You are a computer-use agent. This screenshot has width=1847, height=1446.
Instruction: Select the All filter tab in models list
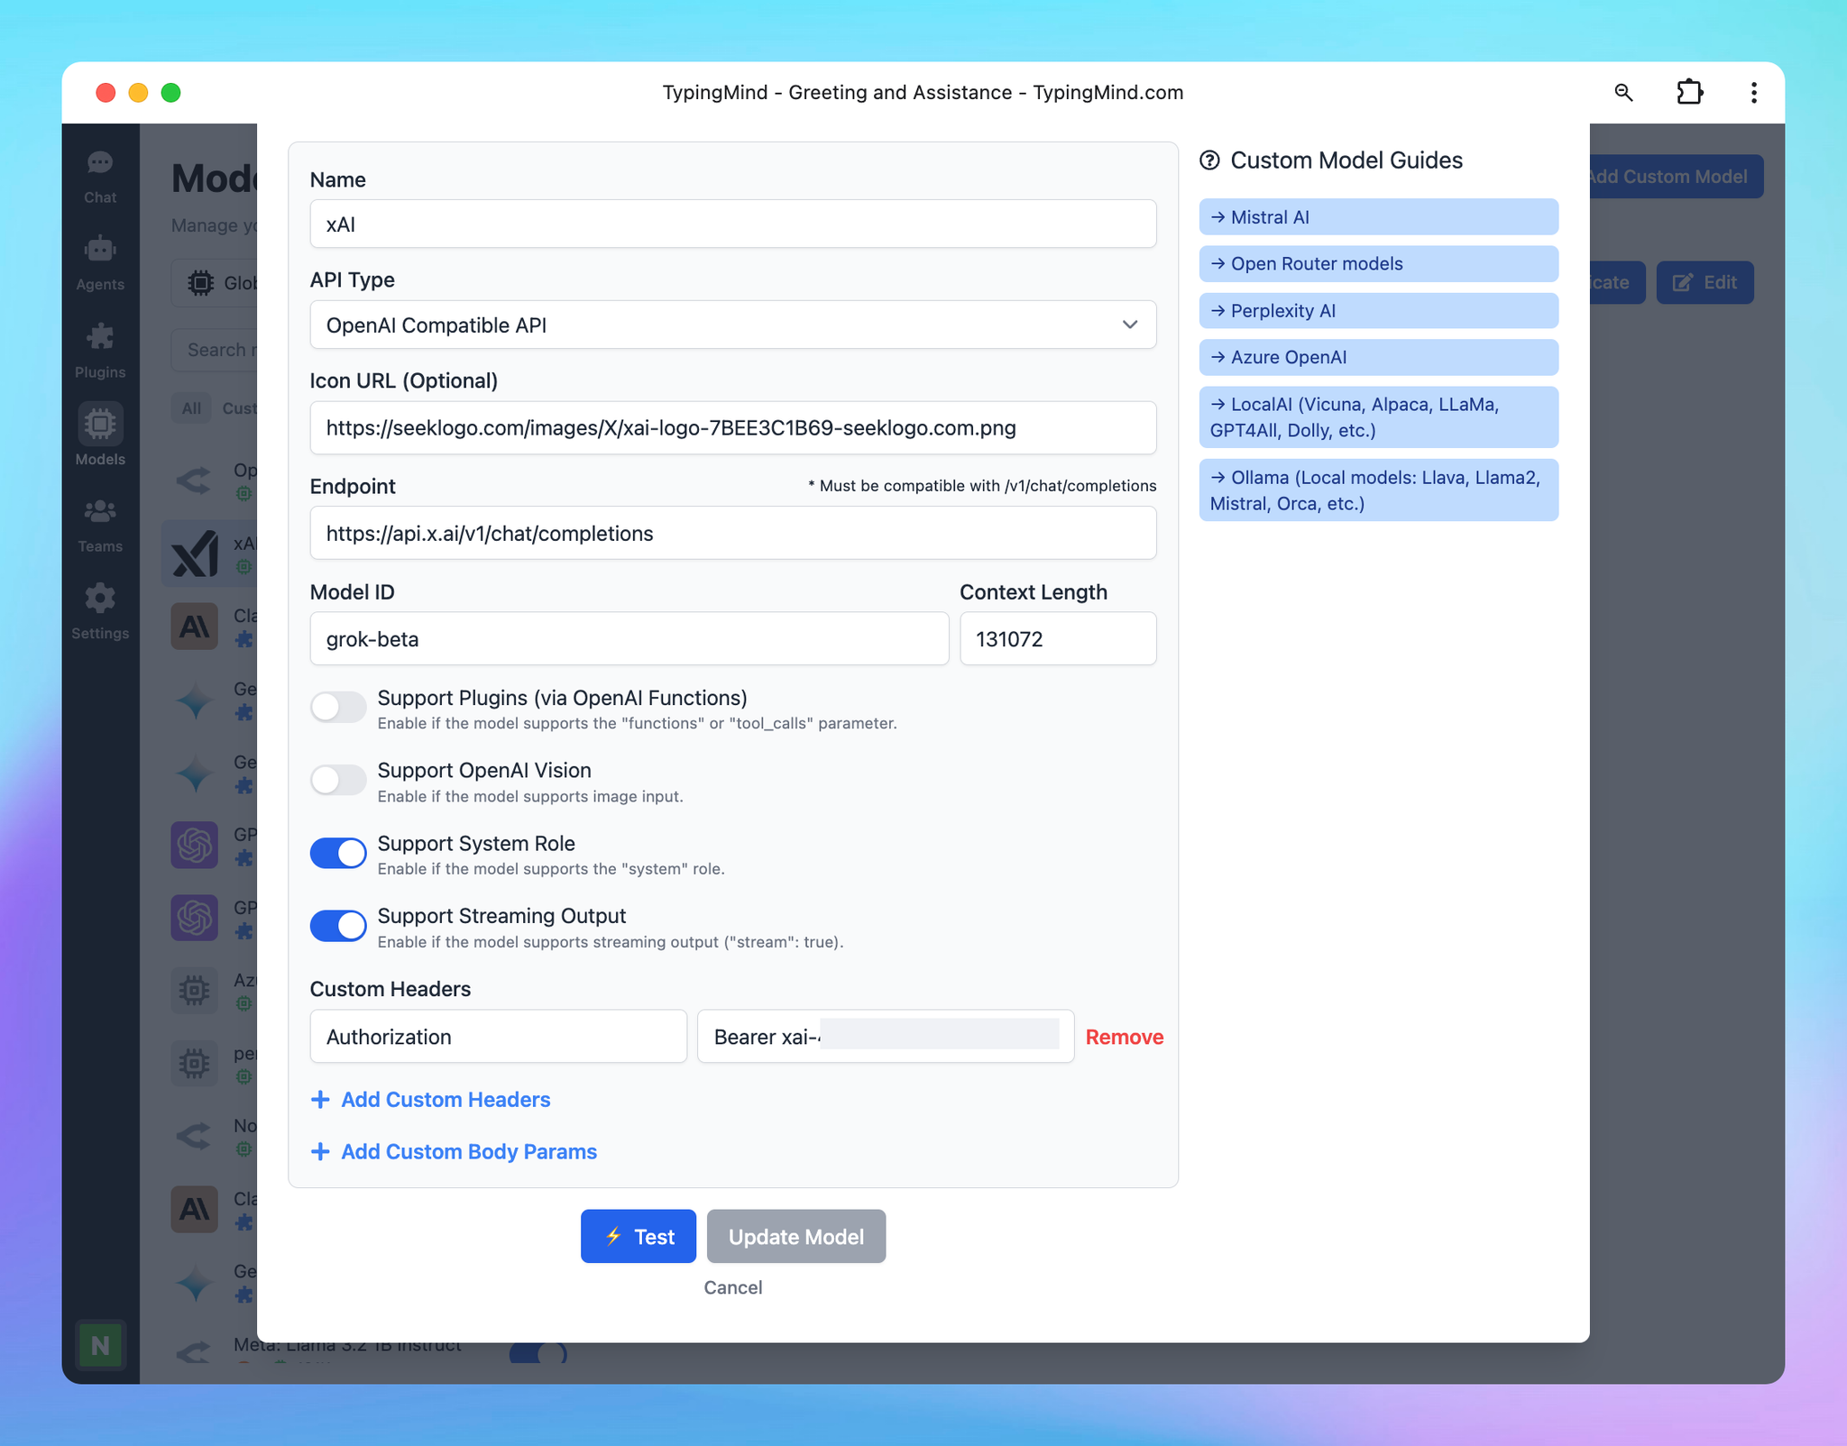(191, 408)
